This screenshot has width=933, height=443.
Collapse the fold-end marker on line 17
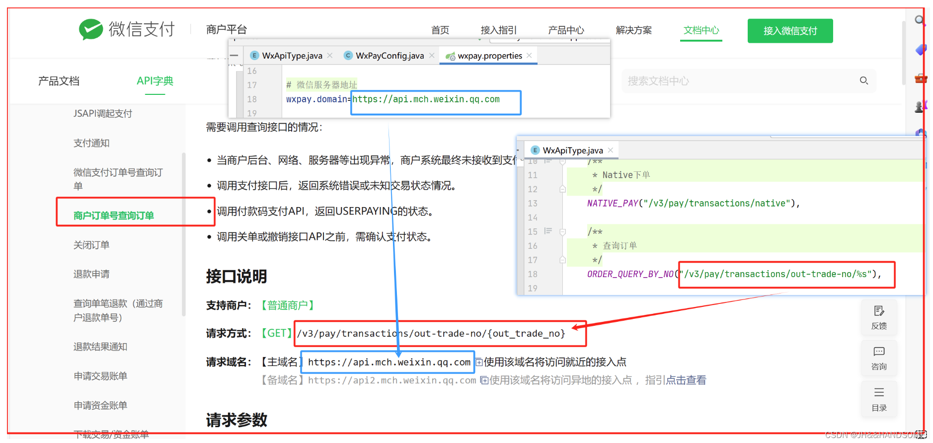[562, 260]
